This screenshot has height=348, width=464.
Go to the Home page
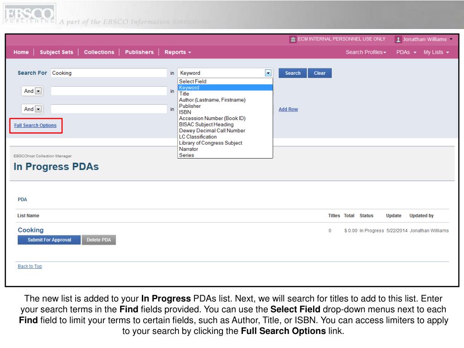pos(21,52)
